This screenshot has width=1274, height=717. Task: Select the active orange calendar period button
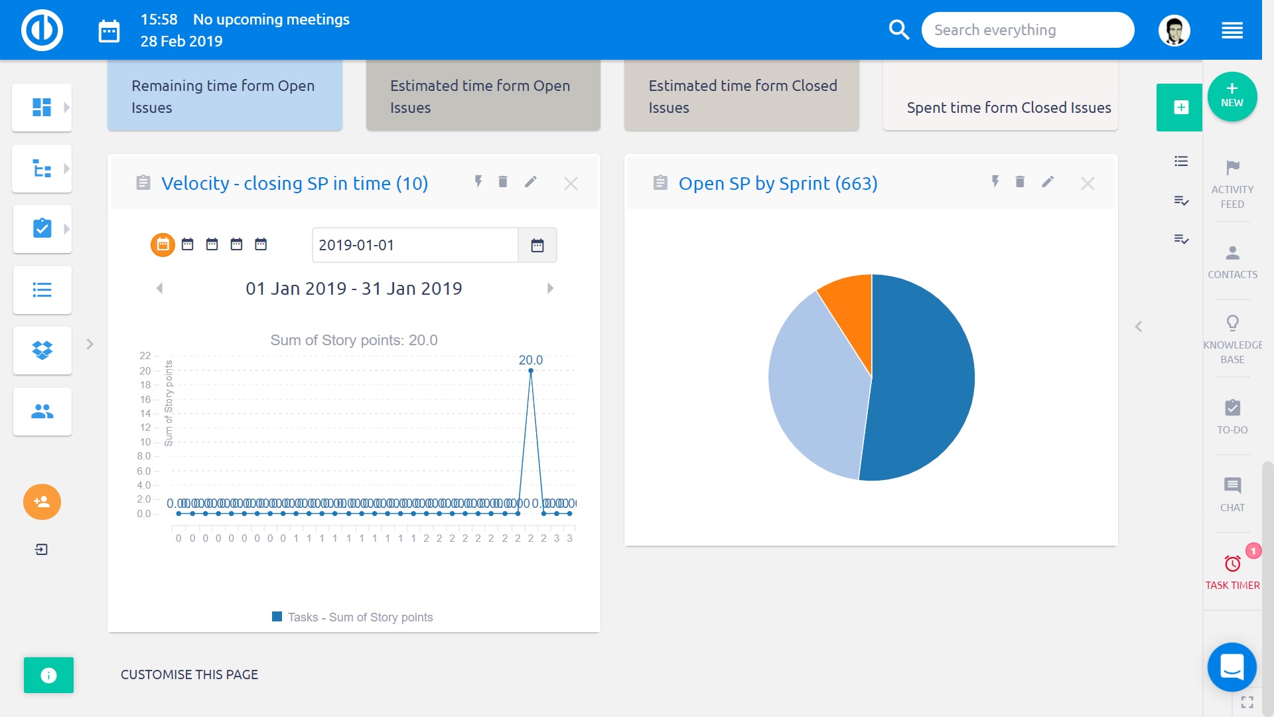click(163, 245)
